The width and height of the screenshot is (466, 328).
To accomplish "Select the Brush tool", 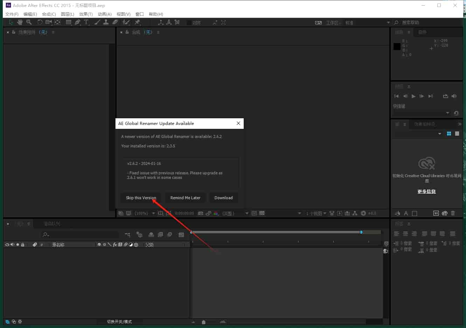I will [x=97, y=22].
